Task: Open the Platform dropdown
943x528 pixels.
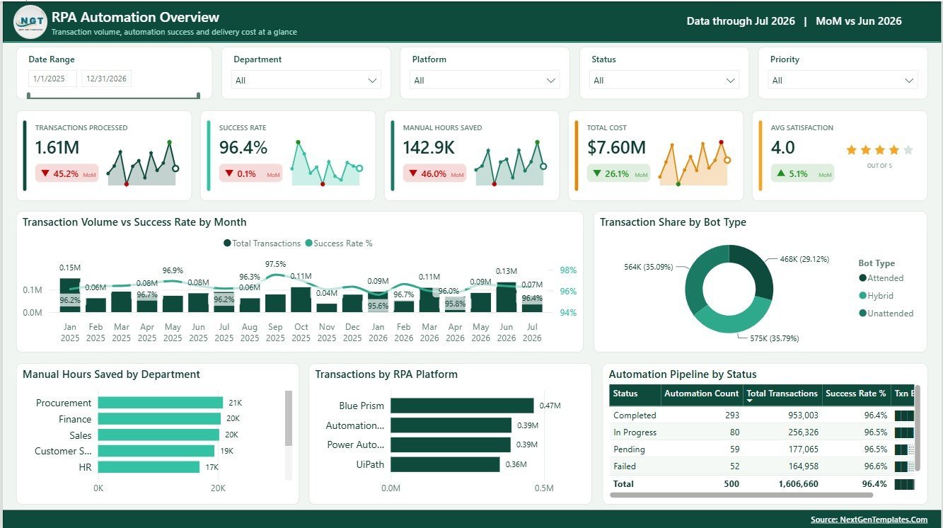Action: click(485, 80)
